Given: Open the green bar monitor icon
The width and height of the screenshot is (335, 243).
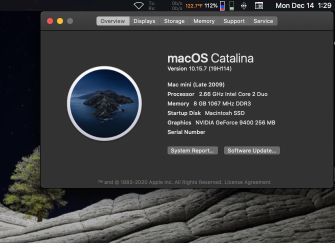Looking at the screenshot, I should (x=232, y=5).
